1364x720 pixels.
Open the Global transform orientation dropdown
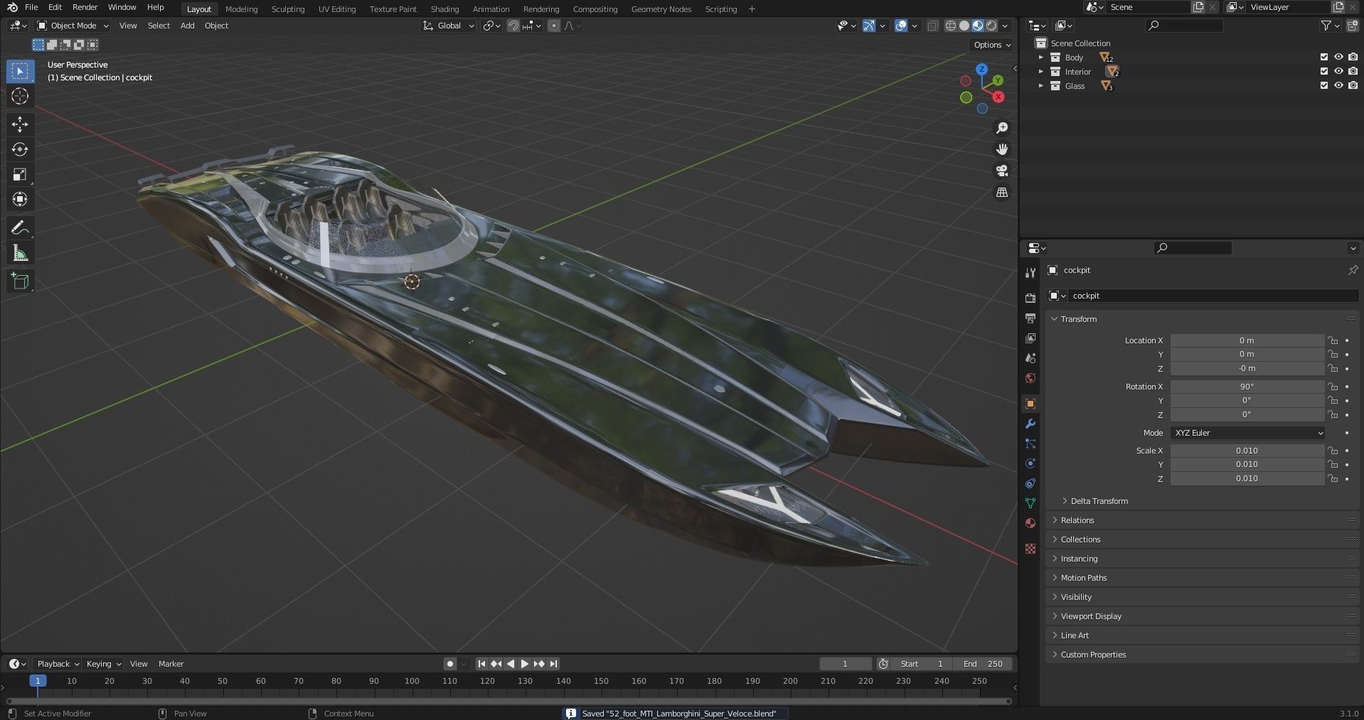point(448,26)
